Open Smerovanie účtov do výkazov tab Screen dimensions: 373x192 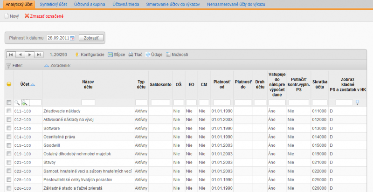[173, 4]
